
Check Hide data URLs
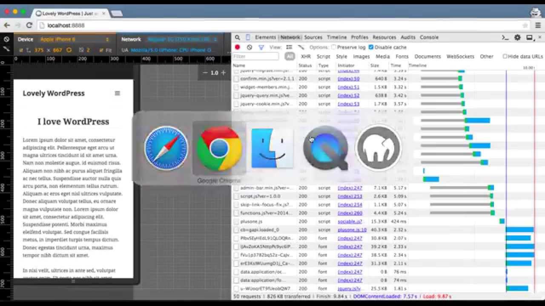pos(505,57)
